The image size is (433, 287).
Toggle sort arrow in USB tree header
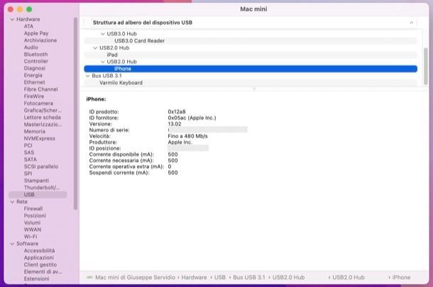[411, 23]
